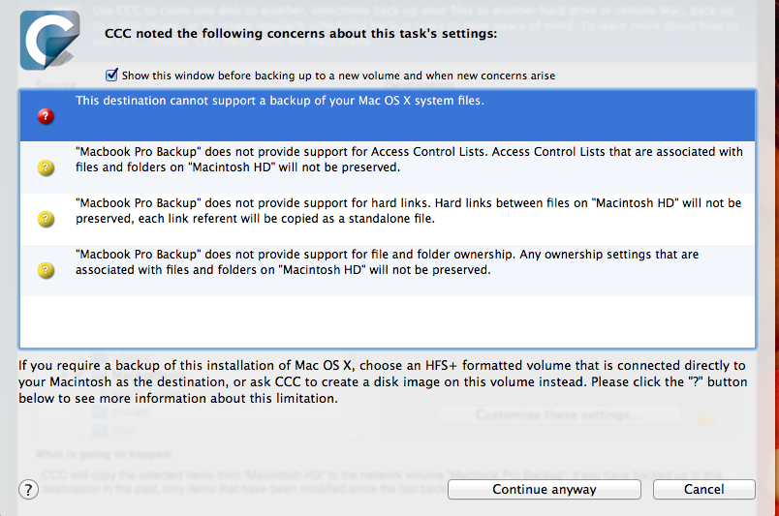This screenshot has height=516, width=779.
Task: Click the dimmed yellow warning triangle icon
Action: tap(706, 417)
